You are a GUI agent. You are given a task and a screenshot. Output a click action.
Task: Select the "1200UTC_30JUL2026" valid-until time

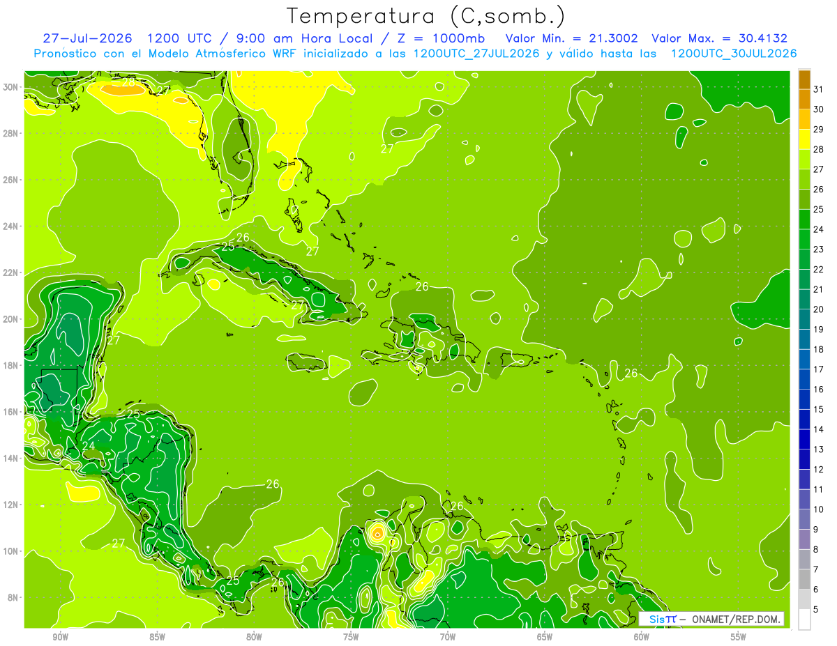click(734, 54)
